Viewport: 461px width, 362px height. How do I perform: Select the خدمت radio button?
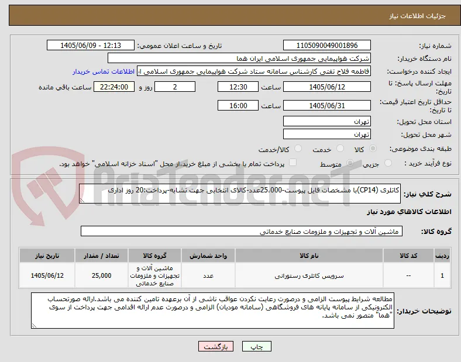pos(340,149)
